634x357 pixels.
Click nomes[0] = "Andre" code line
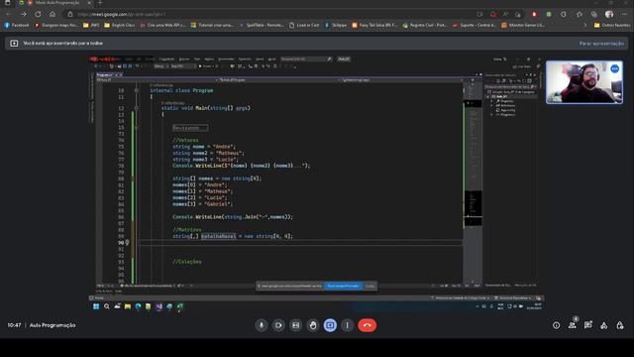pos(200,185)
